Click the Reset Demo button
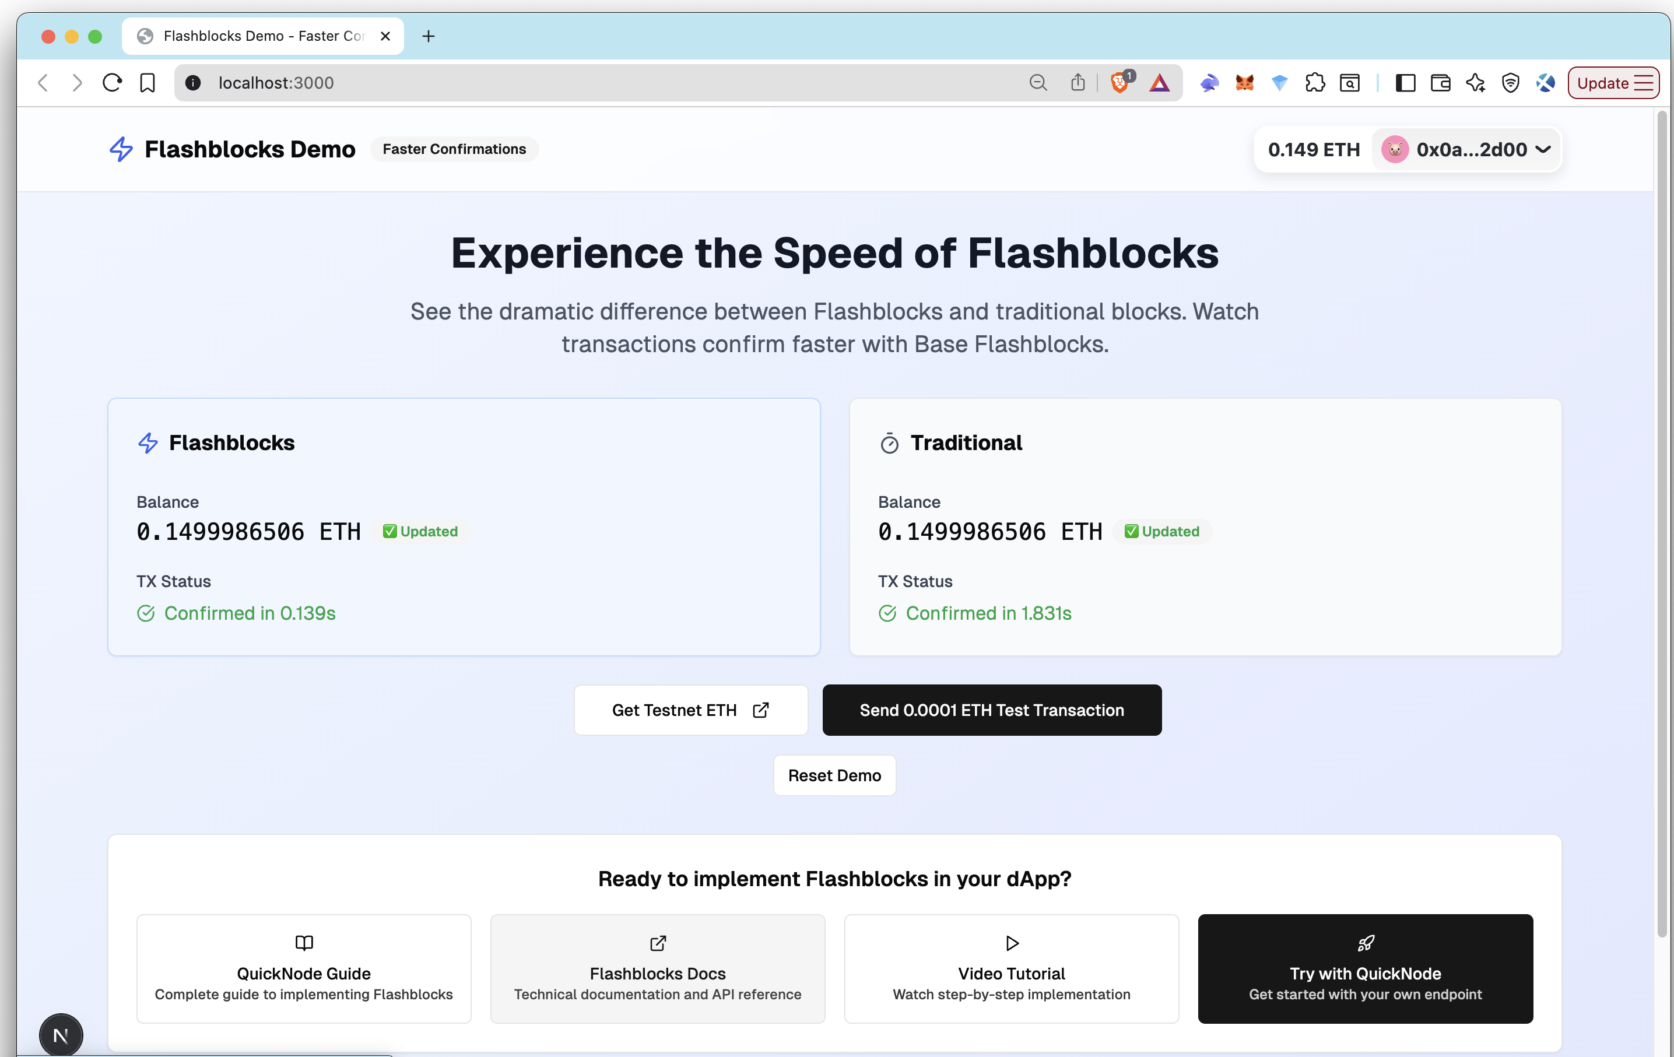This screenshot has width=1674, height=1057. 834,775
